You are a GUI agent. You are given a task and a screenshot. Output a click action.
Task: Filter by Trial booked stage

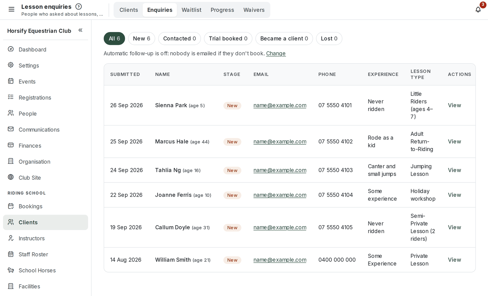pos(228,38)
